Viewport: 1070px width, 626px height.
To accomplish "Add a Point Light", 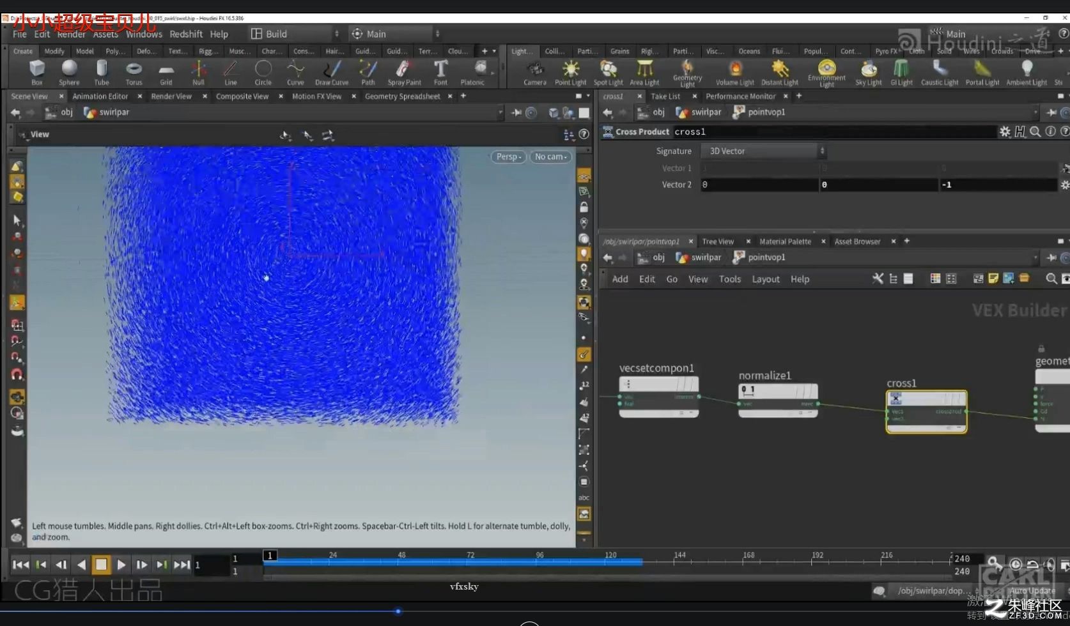I will point(570,72).
